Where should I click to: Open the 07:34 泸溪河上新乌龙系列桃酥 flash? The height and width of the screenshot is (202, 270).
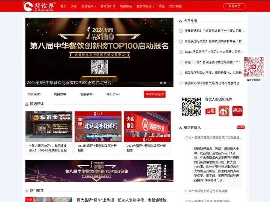[x=206, y=191]
